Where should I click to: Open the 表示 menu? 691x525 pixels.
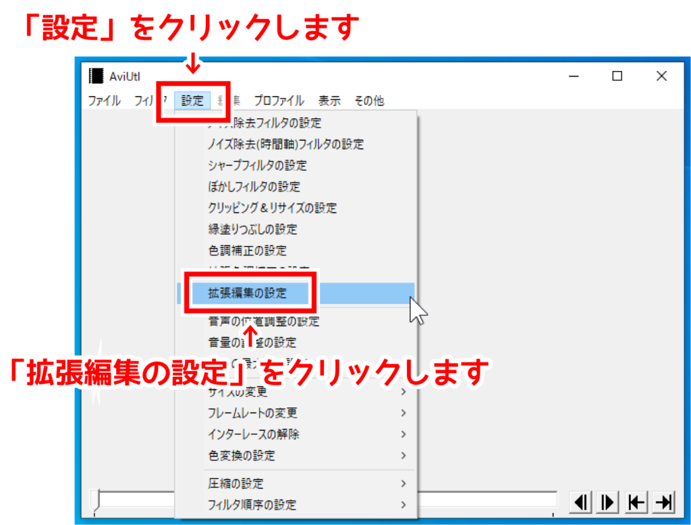point(329,101)
